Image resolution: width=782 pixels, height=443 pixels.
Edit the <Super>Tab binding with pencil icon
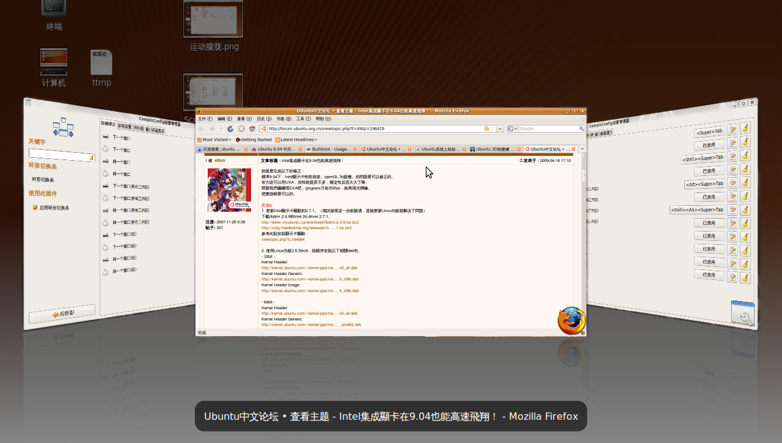(733, 130)
